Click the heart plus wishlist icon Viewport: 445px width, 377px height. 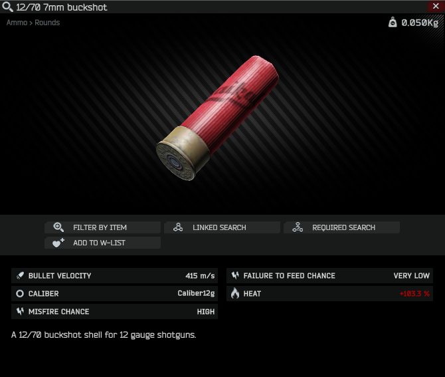(x=58, y=243)
